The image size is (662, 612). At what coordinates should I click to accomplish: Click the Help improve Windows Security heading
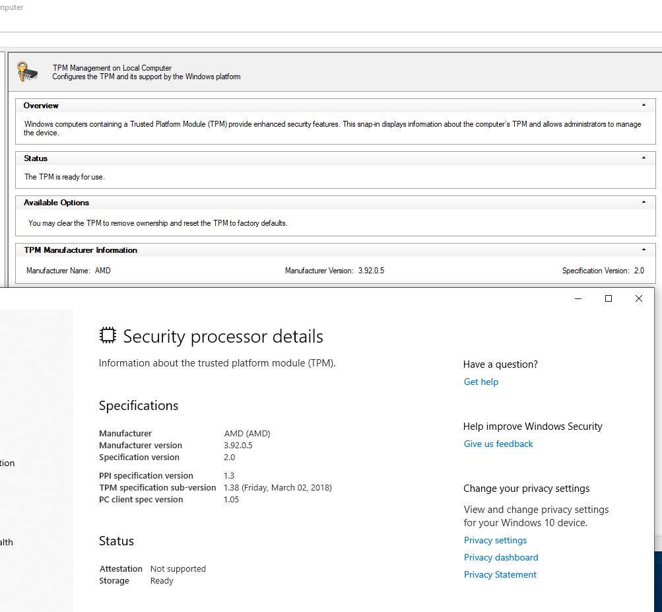point(533,426)
